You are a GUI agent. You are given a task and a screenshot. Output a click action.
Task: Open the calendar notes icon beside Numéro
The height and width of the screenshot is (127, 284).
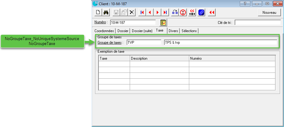tap(163, 22)
